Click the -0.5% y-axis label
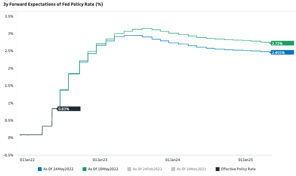Image resolution: width=296 pixels, height=176 pixels. (x=8, y=155)
